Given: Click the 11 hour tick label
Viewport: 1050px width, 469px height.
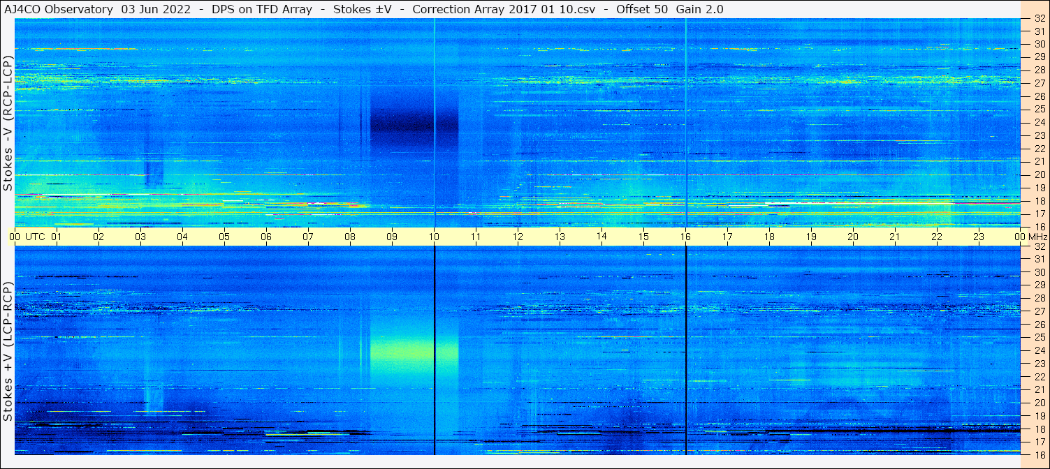Looking at the screenshot, I should [x=476, y=237].
